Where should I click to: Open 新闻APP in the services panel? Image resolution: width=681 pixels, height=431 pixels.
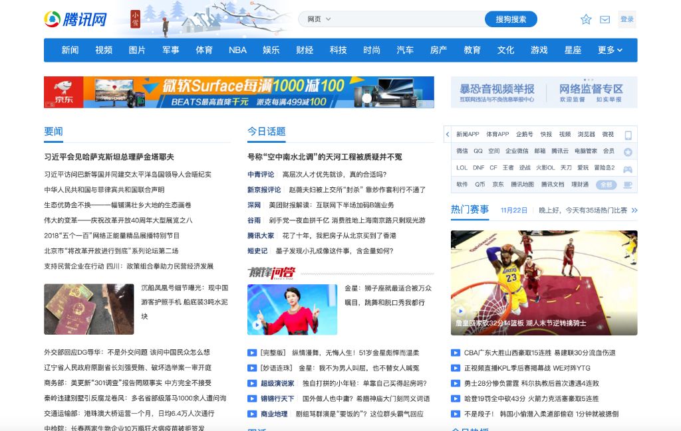pos(468,134)
